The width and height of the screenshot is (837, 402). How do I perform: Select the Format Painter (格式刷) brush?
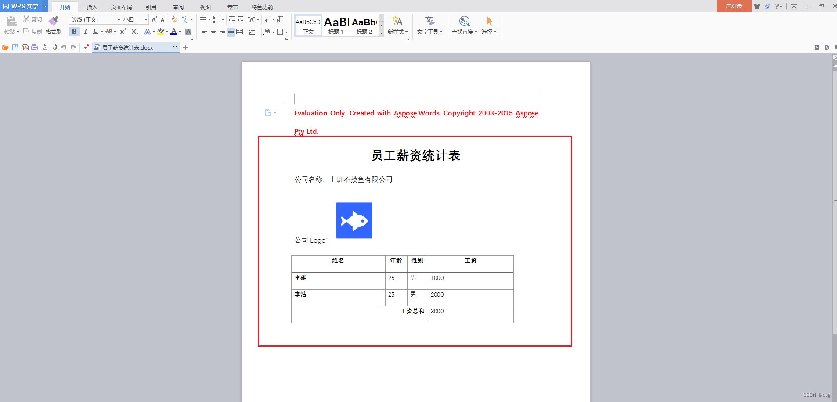(x=54, y=25)
